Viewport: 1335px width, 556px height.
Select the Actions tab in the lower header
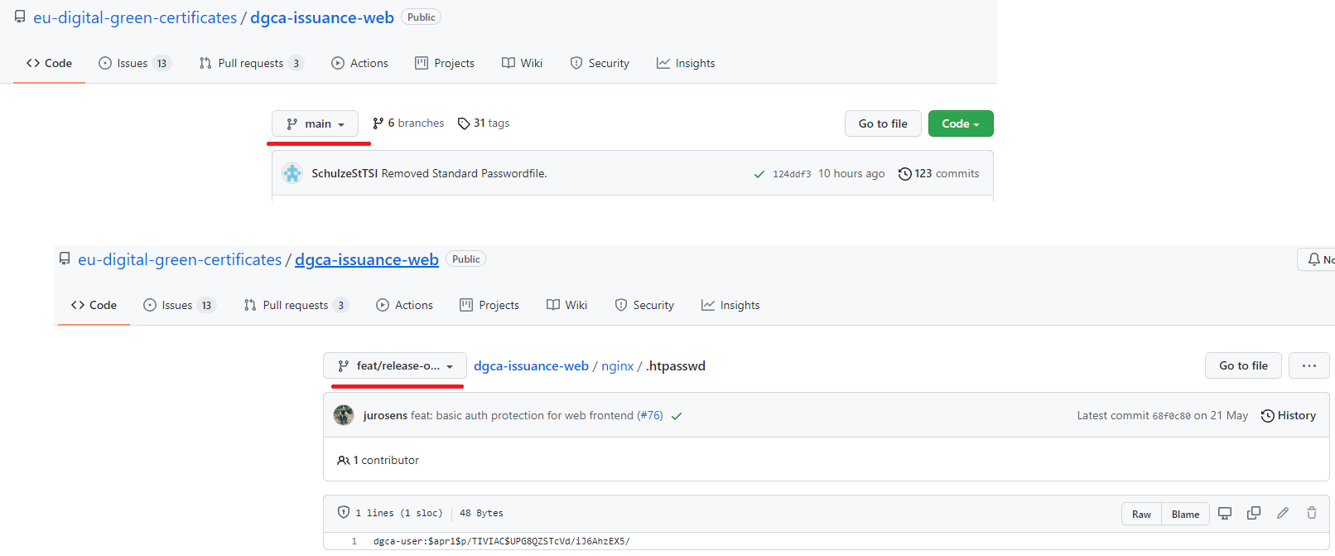[404, 305]
